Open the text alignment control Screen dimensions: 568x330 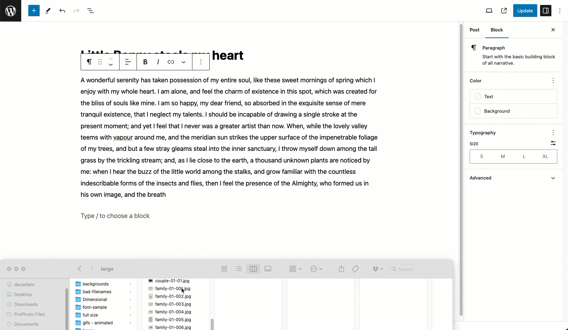coord(128,62)
